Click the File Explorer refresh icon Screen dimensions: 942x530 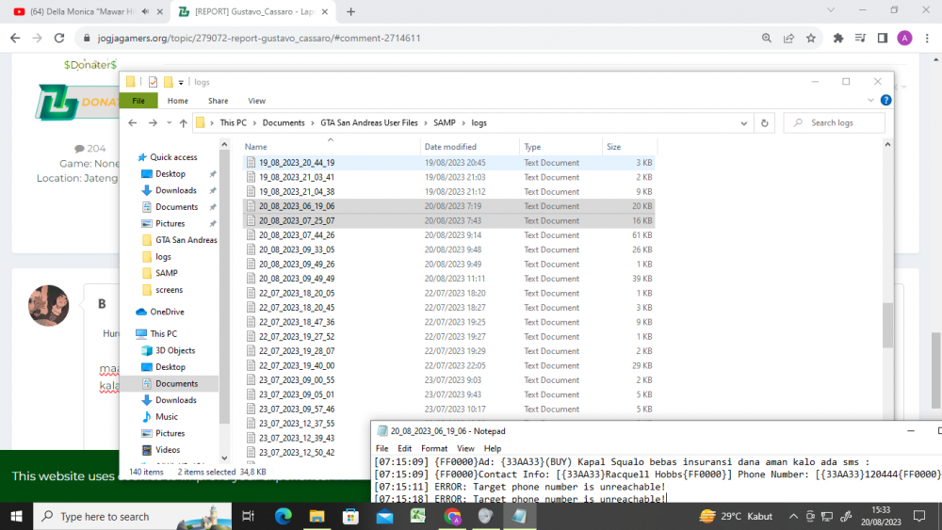764,123
